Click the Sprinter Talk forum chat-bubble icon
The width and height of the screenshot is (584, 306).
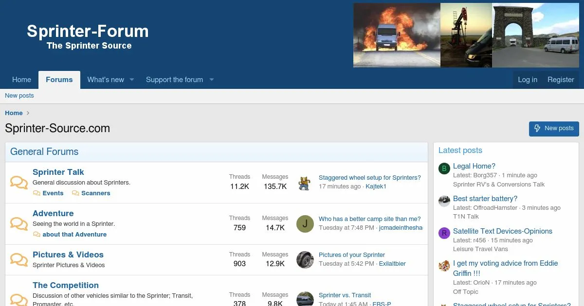coord(19,183)
